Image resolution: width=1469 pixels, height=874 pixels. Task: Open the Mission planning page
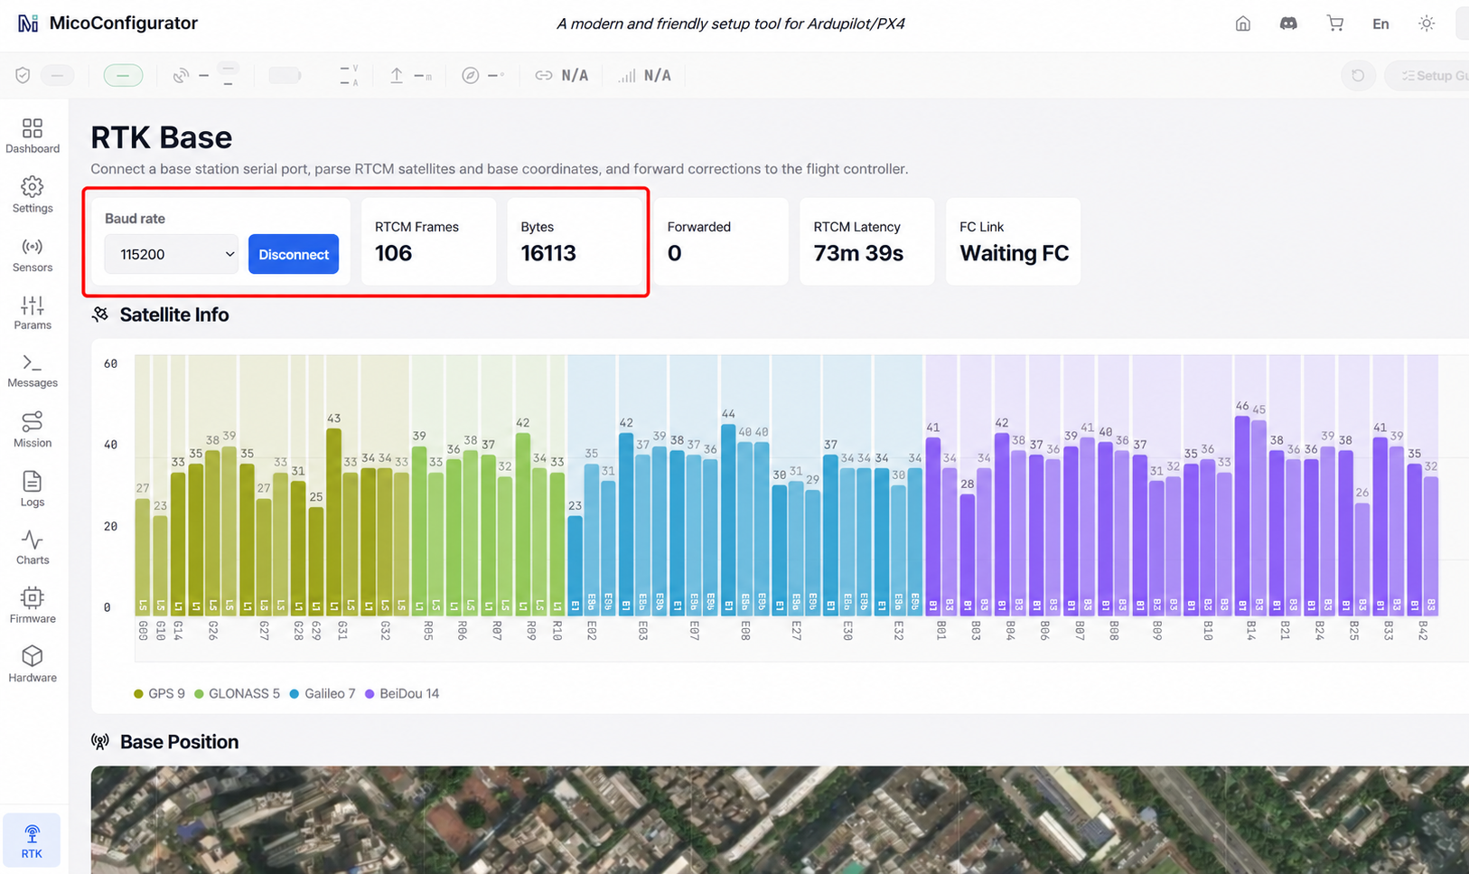(33, 430)
